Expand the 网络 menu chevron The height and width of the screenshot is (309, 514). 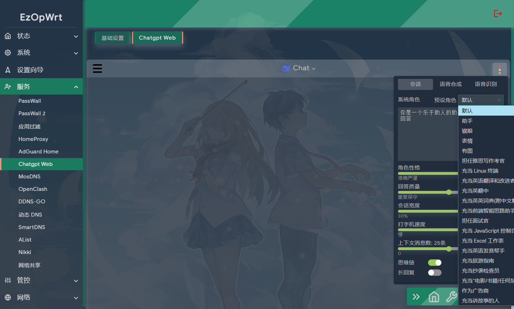[76, 298]
